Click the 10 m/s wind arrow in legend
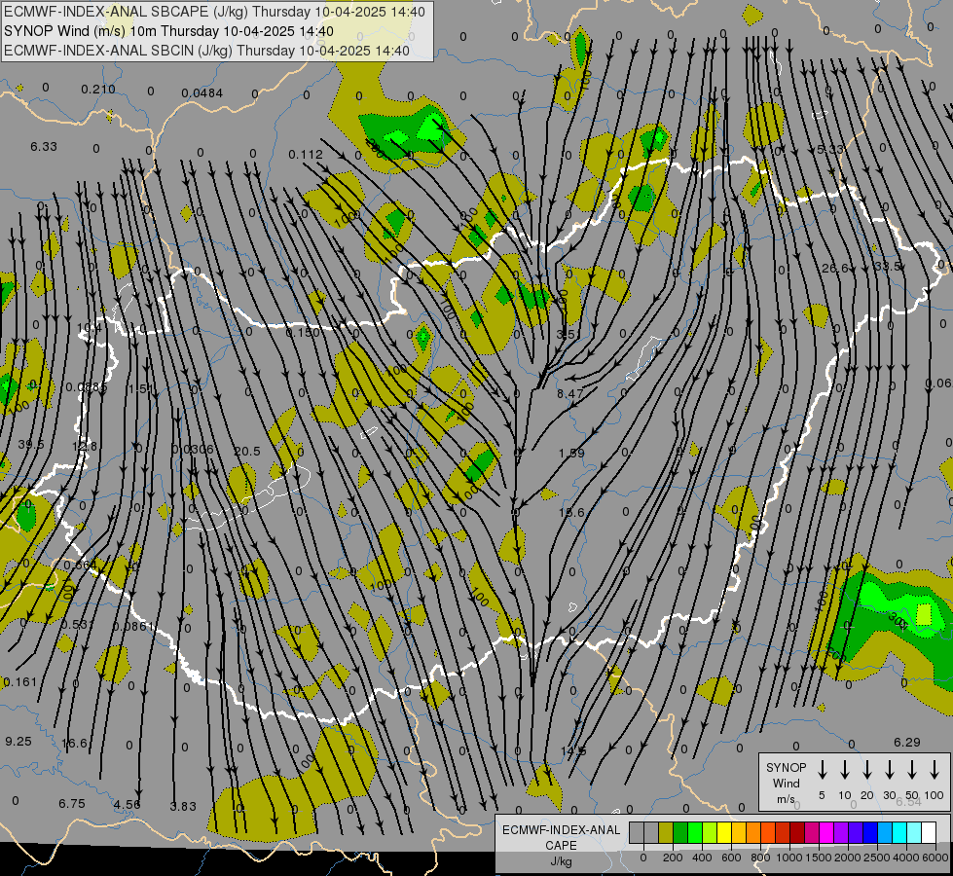The image size is (953, 876). pos(845,770)
